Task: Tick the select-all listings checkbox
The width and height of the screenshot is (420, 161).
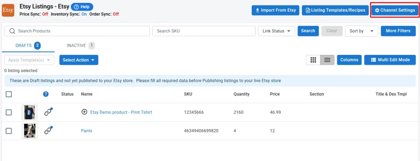Action: 9,94
